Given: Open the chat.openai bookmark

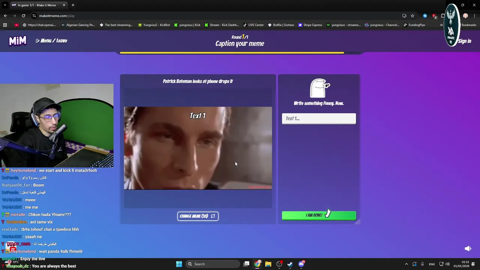Looking at the screenshot, I should [39, 25].
